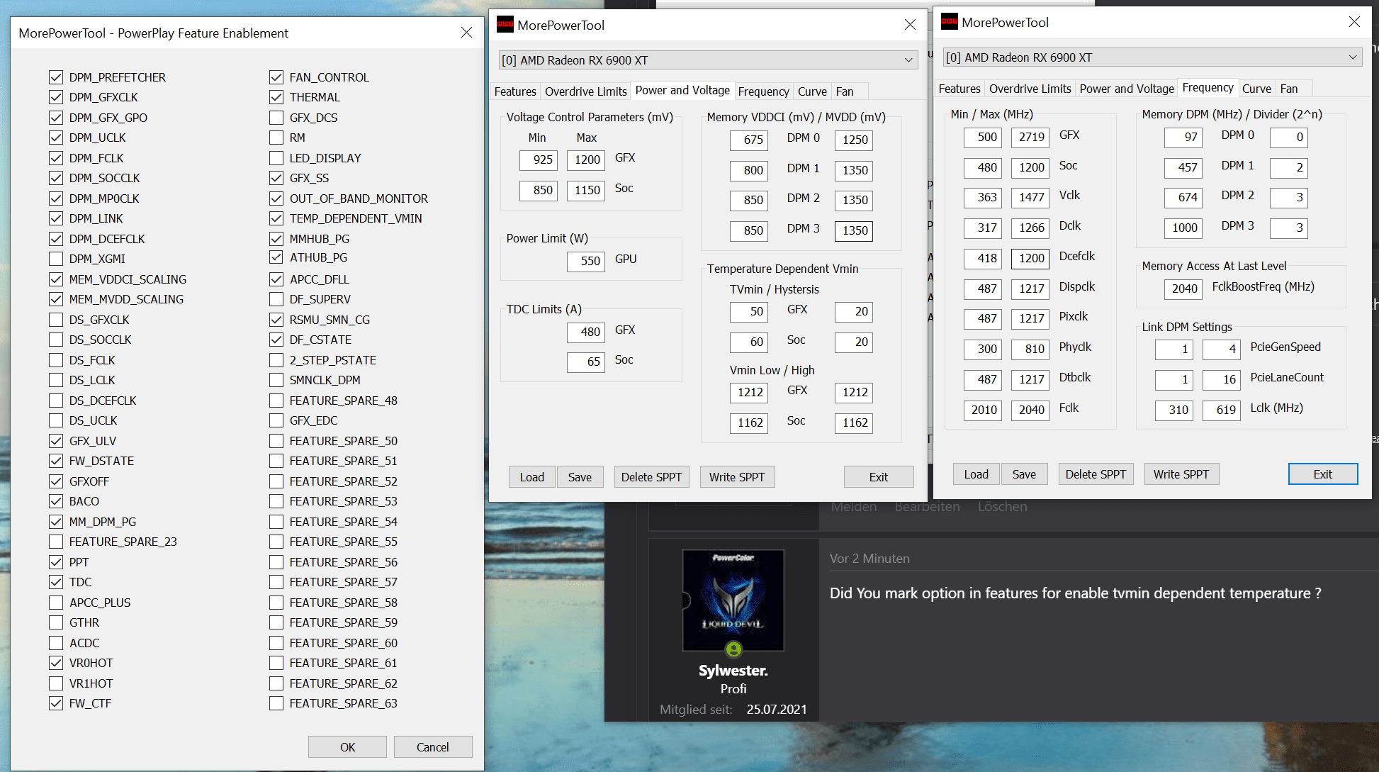Viewport: 1379px width, 772px height.
Task: Check the 2_STEP_PSTATE checkbox
Action: pos(276,360)
